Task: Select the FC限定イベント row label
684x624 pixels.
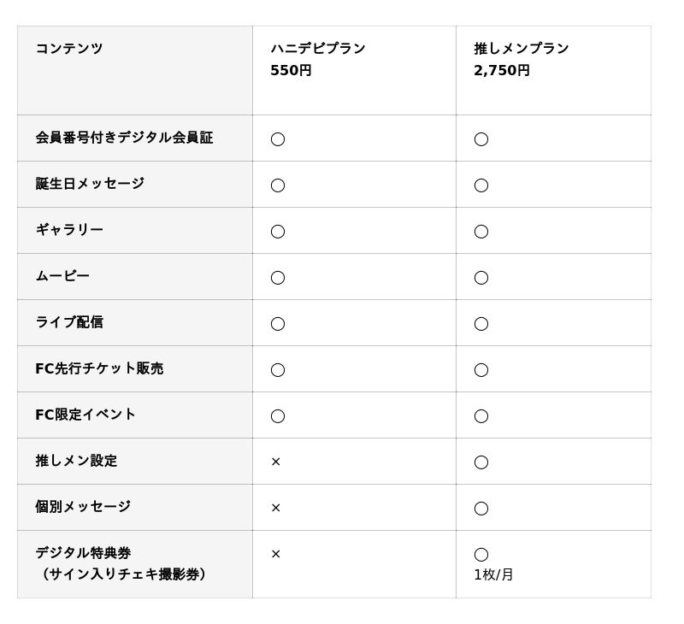Action: (x=85, y=415)
